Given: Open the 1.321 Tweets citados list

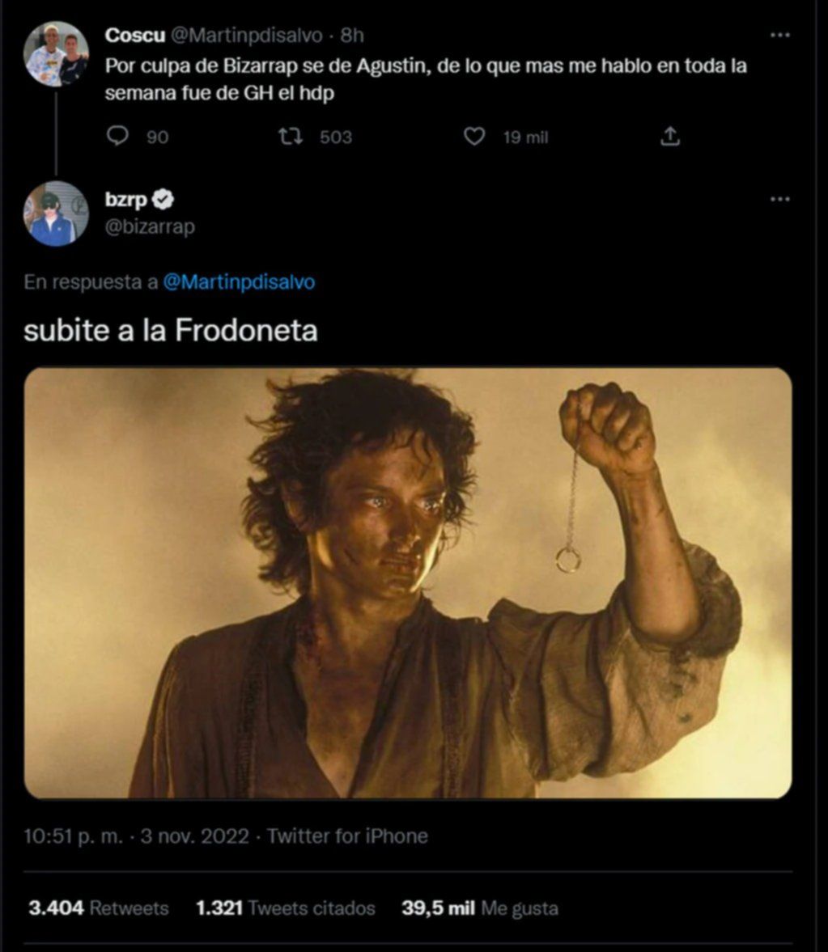Looking at the screenshot, I should [286, 908].
